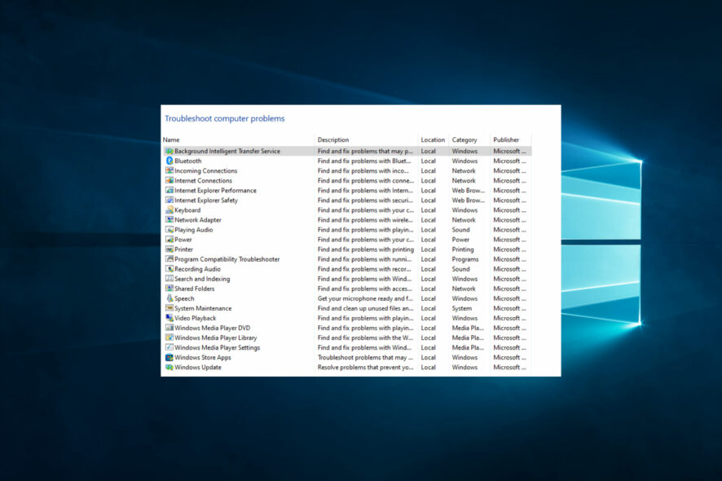Screen dimensions: 722x481
Task: Click the Windows Media Player DVD icon
Action: coord(169,328)
